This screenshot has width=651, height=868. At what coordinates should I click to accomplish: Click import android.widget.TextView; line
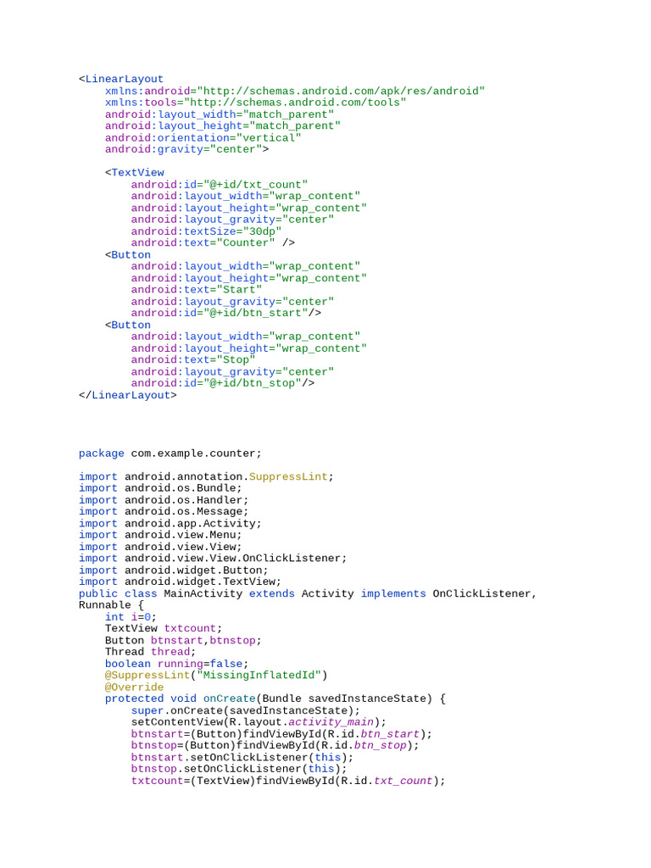pyautogui.click(x=180, y=581)
